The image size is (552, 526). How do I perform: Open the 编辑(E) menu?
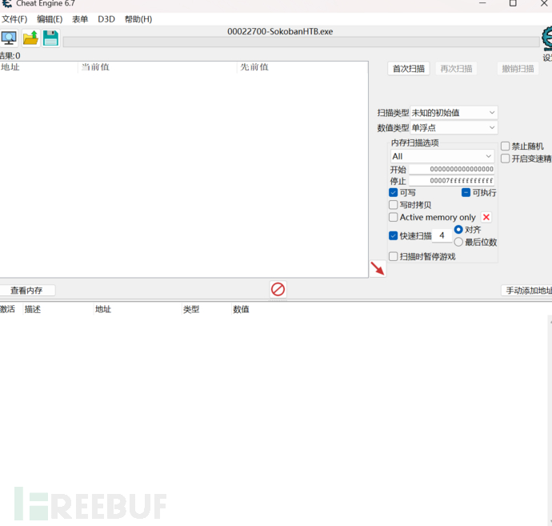pos(50,19)
